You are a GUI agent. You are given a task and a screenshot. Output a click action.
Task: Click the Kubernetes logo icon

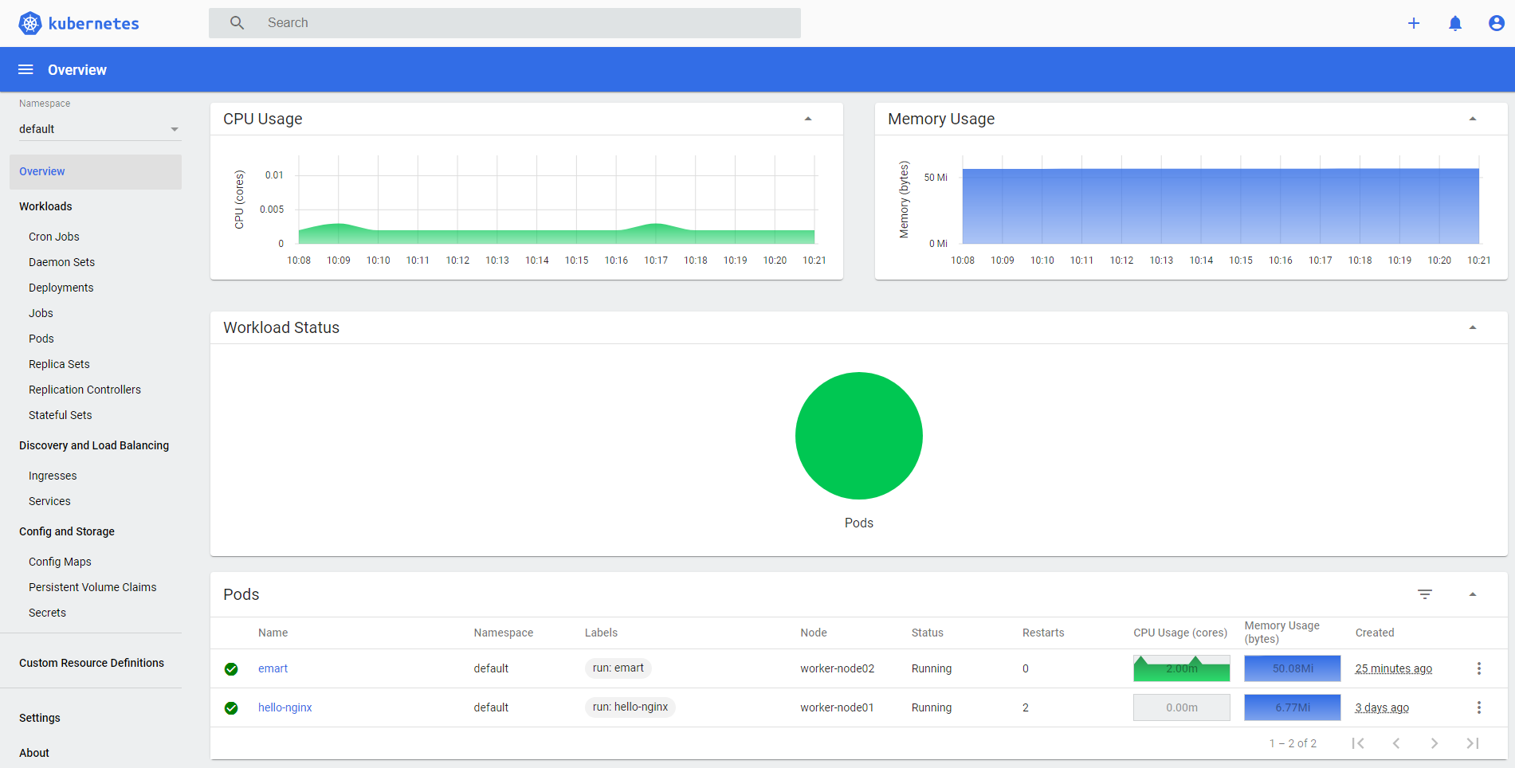click(x=30, y=23)
